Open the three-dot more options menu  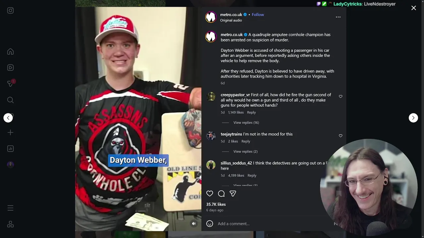pyautogui.click(x=338, y=17)
